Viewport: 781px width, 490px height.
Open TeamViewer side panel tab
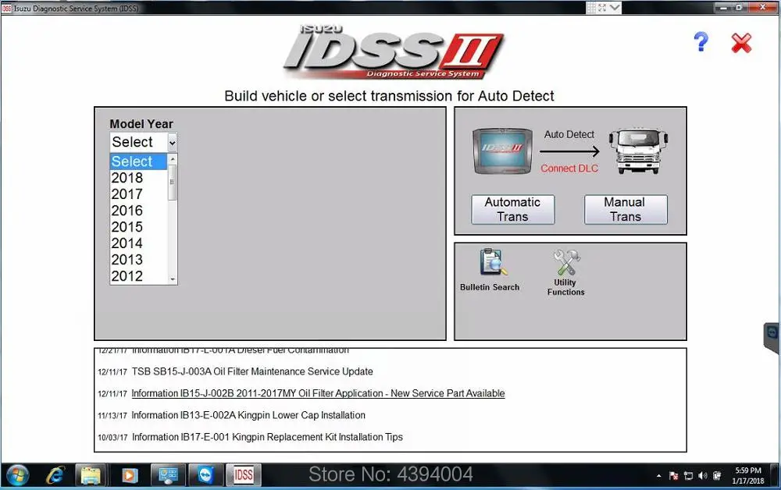(772, 337)
